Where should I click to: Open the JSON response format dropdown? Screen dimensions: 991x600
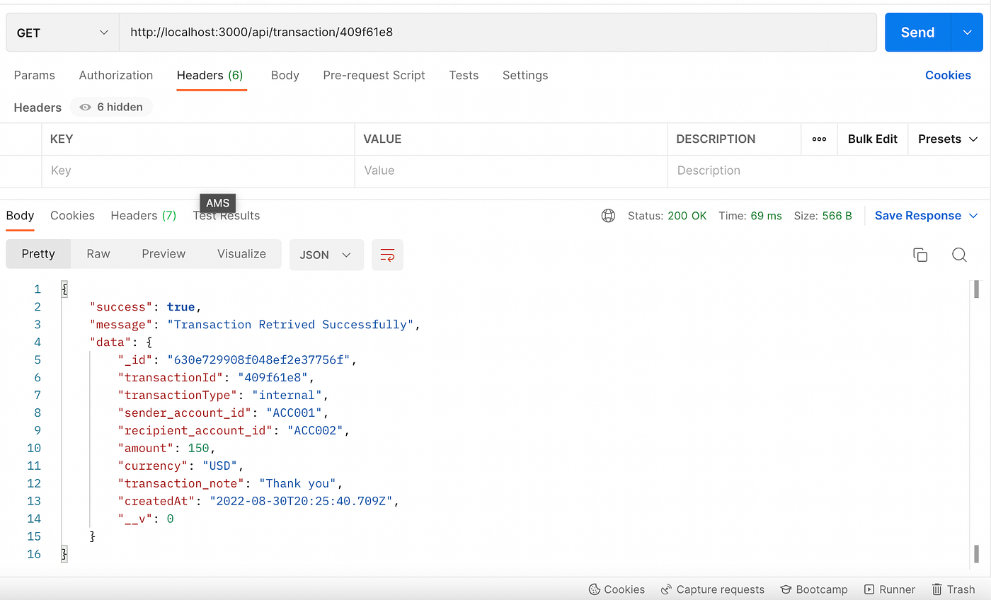pos(326,253)
